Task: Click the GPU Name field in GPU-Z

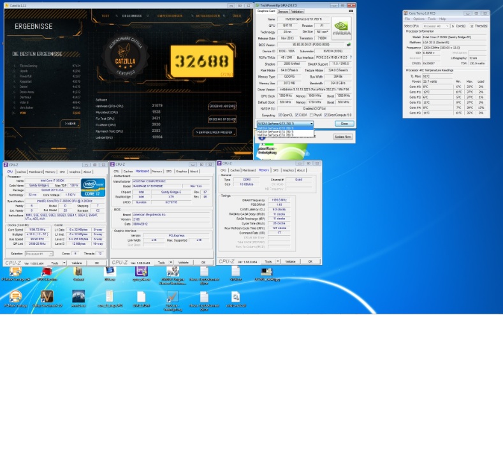Action: tap(303, 19)
